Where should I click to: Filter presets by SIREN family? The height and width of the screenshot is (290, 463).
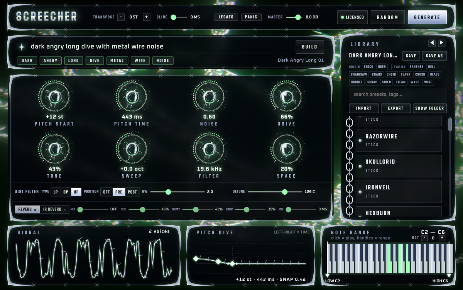(x=387, y=82)
